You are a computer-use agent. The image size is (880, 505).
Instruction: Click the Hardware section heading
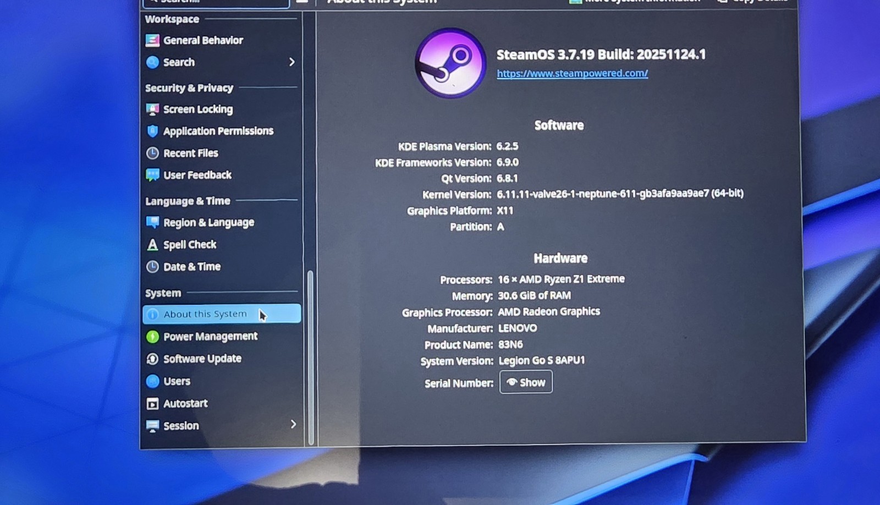pyautogui.click(x=560, y=258)
